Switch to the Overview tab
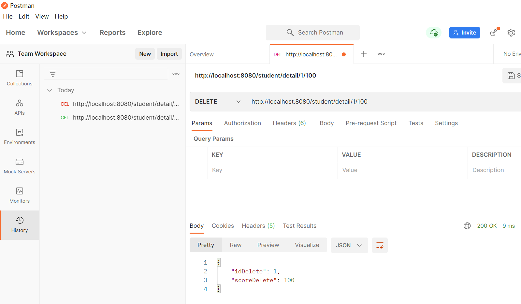This screenshot has height=304, width=521. pyautogui.click(x=202, y=54)
